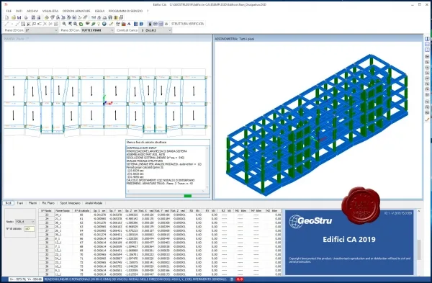Click the STRUTTURA VERIFICATA button
432x283 pixels.
click(x=187, y=24)
